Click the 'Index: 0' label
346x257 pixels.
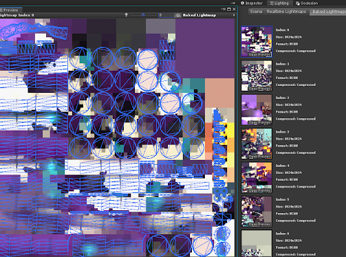point(282,30)
